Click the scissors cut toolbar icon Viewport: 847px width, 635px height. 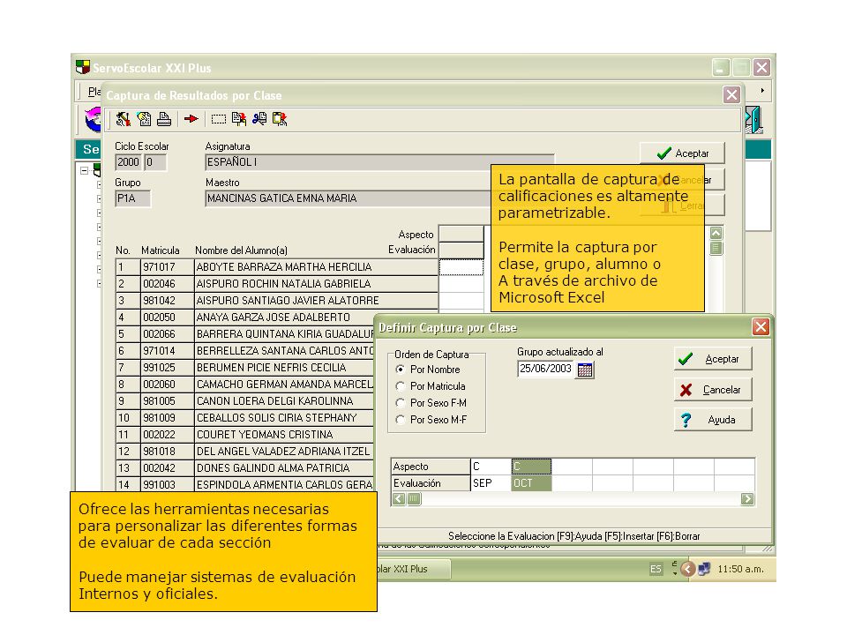[259, 119]
